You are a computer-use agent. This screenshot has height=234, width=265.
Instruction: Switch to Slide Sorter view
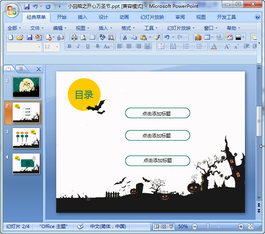(164, 227)
